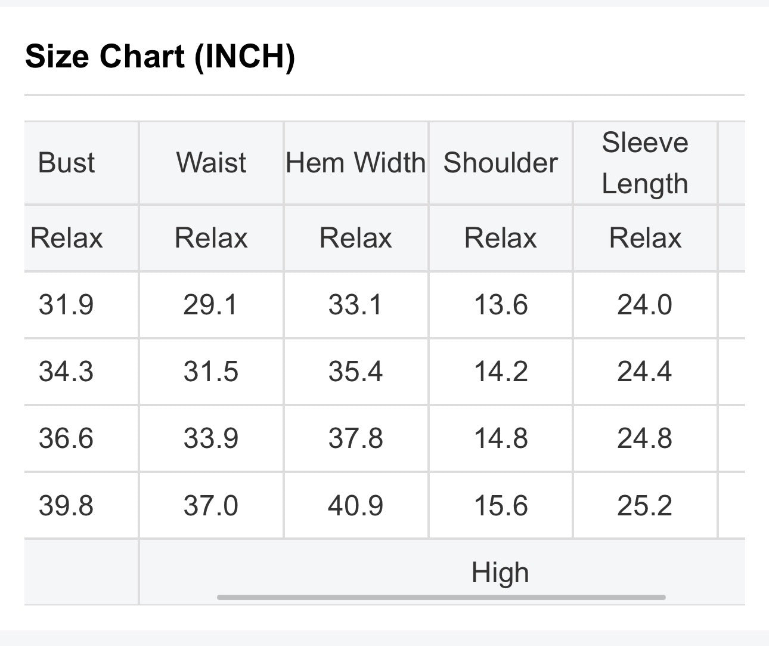Select waist value 31.5
The width and height of the screenshot is (769, 646).
pyautogui.click(x=211, y=372)
